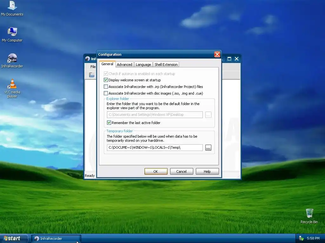325x243 pixels.
Task: Browse for the temporary folder
Action: 208,147
